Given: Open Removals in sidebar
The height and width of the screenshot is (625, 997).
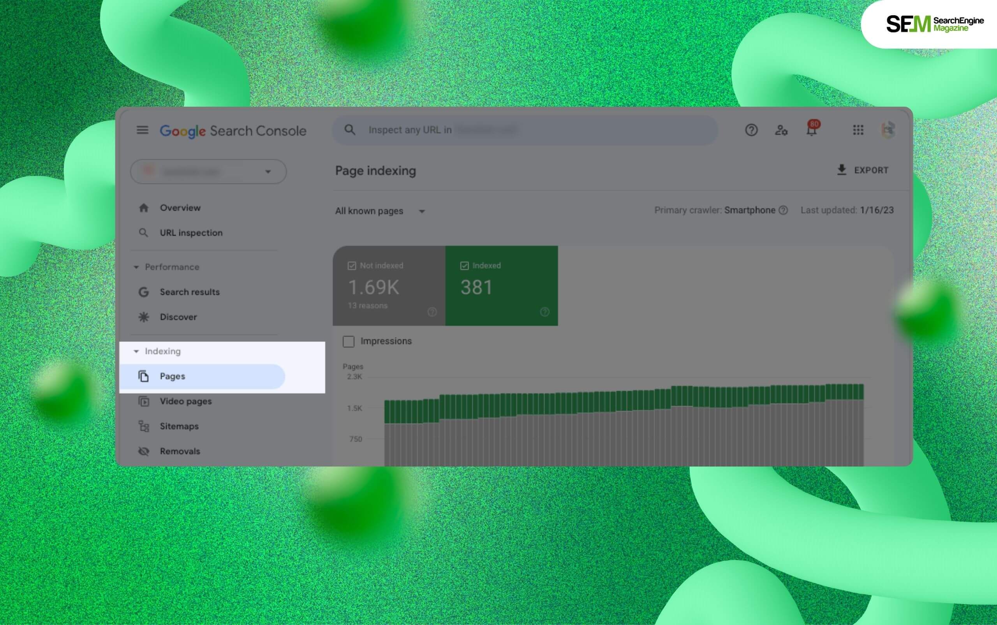Looking at the screenshot, I should pyautogui.click(x=180, y=451).
